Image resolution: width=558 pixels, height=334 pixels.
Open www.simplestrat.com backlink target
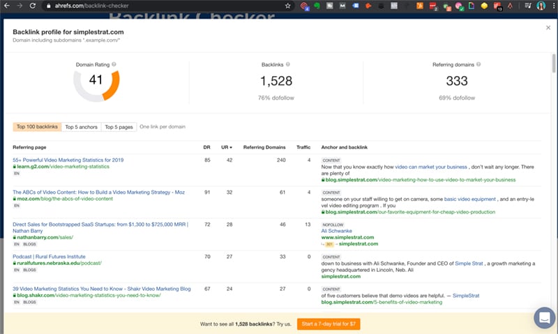pos(347,237)
